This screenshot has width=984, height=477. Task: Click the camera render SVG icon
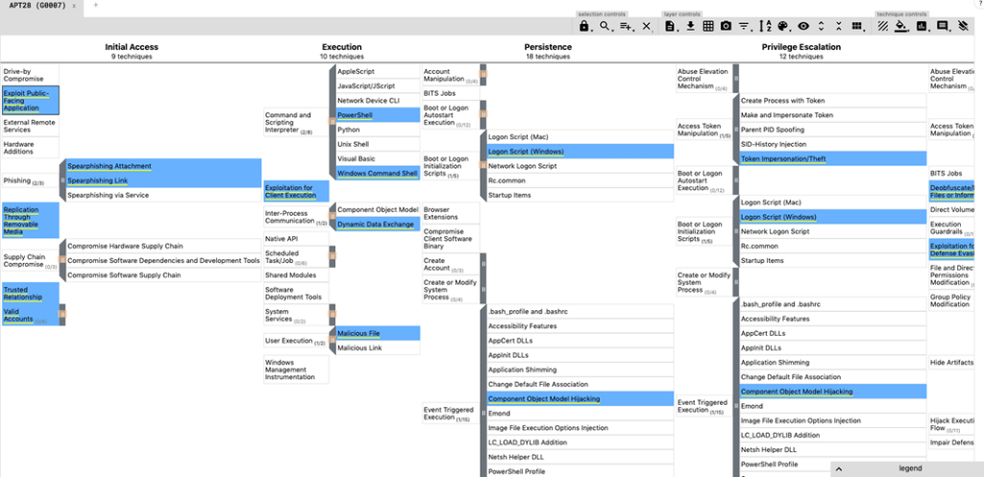coord(726,26)
